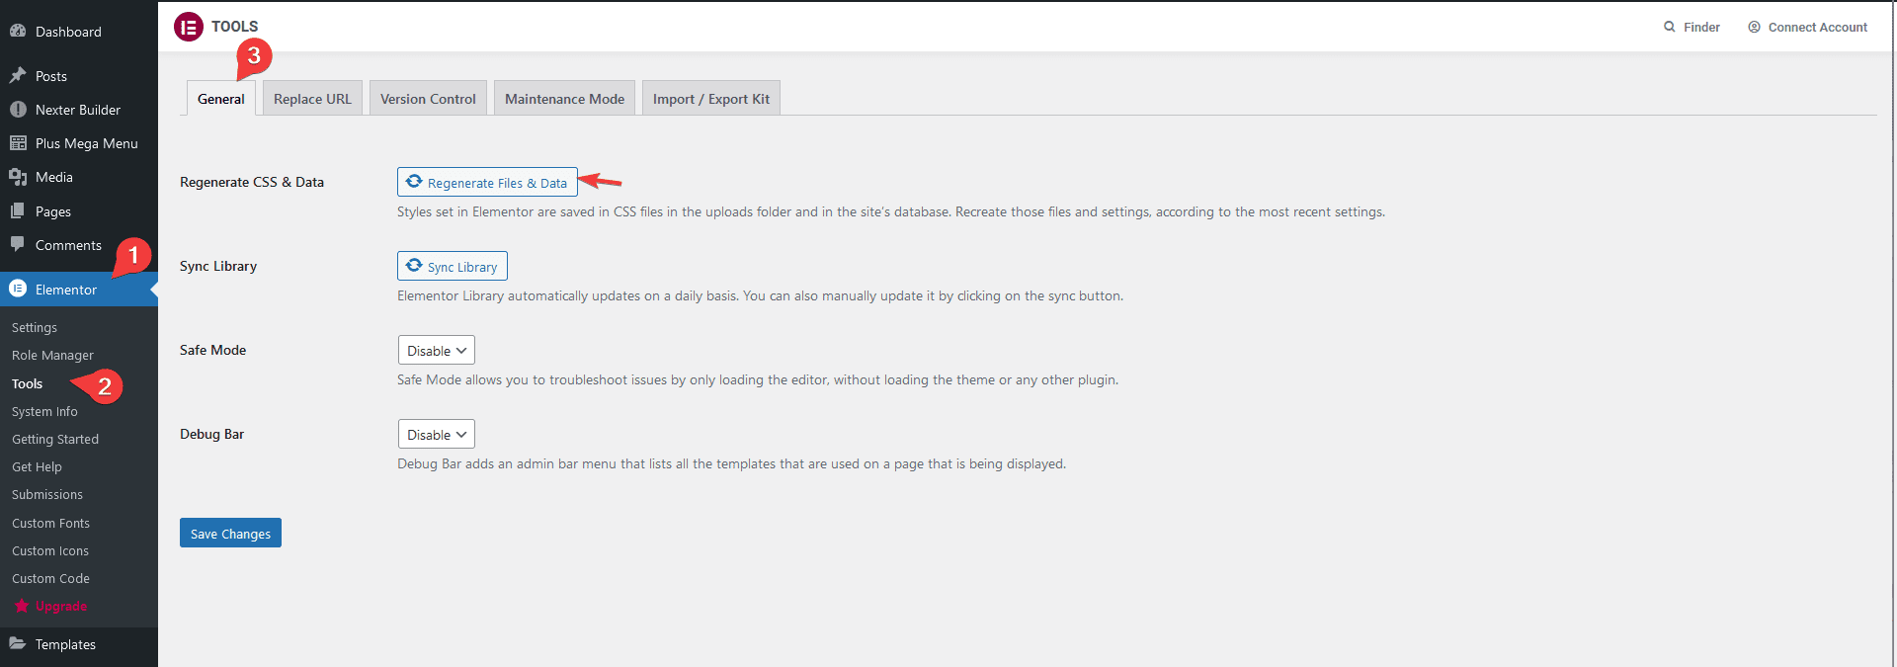
Task: Click the Plus Mega Menu icon
Action: [x=18, y=143]
